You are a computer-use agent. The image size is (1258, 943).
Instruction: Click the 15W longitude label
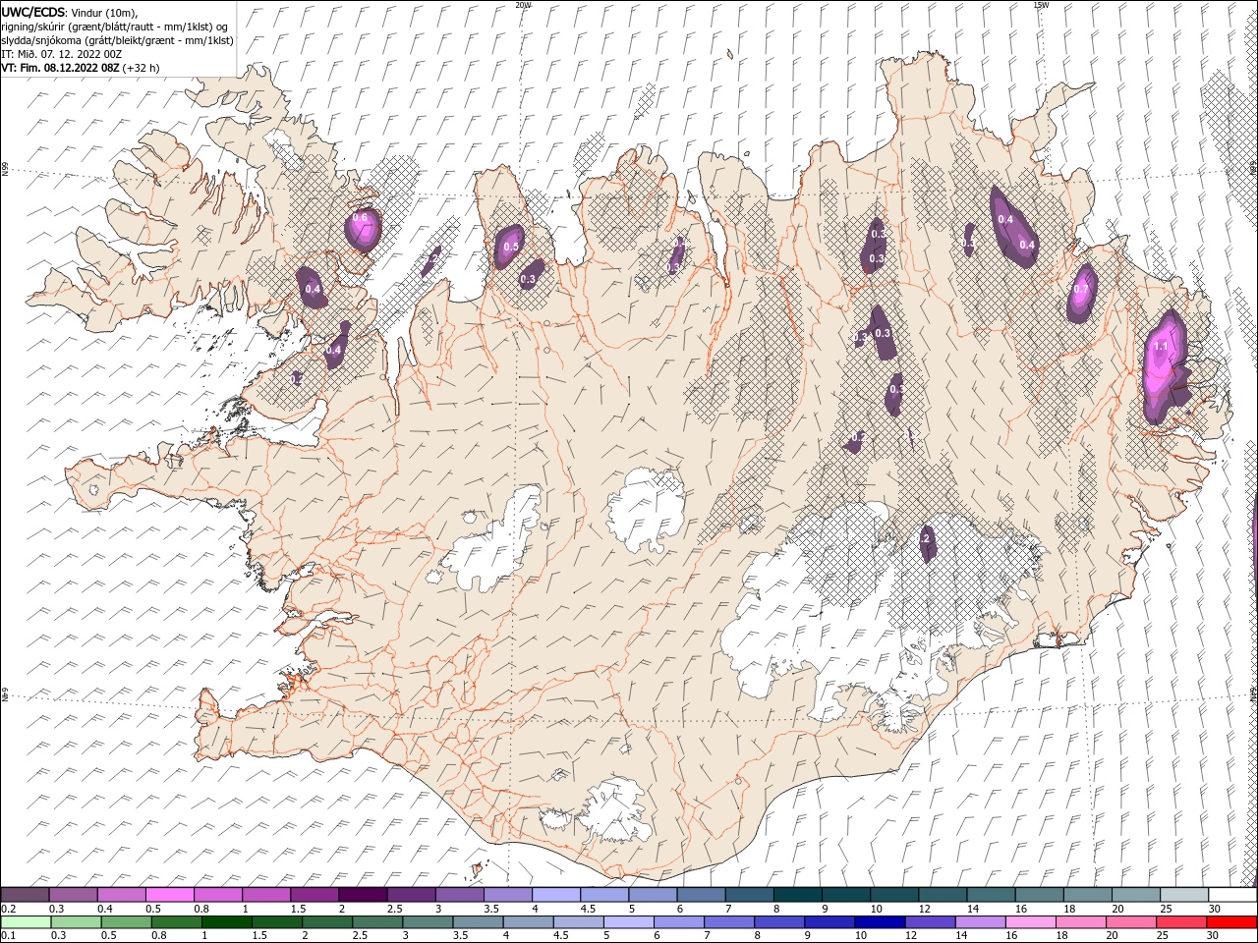click(1041, 5)
